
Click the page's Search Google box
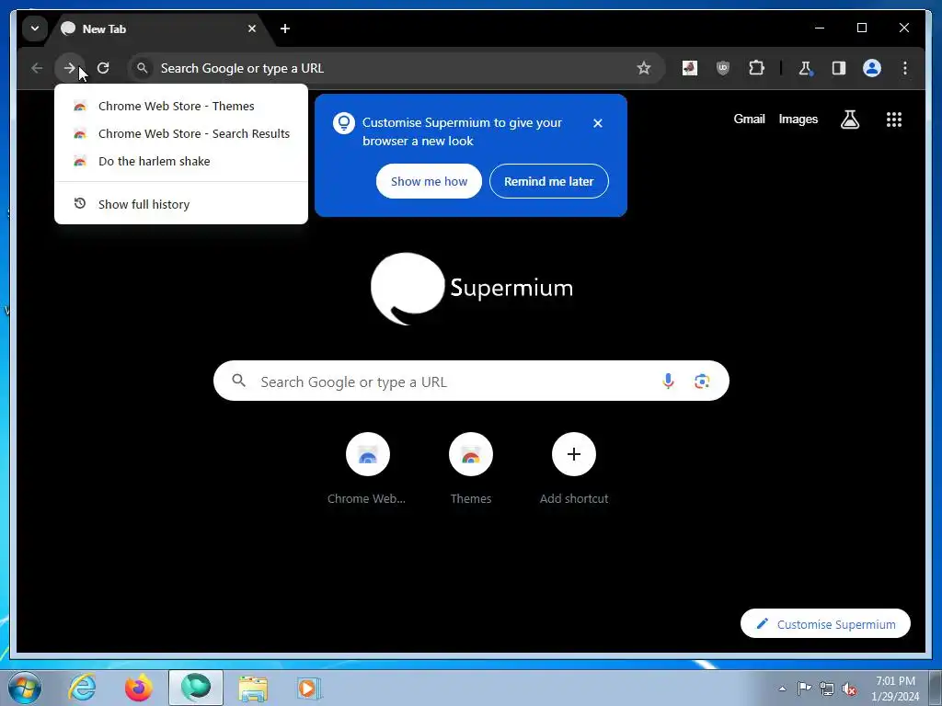coord(471,381)
